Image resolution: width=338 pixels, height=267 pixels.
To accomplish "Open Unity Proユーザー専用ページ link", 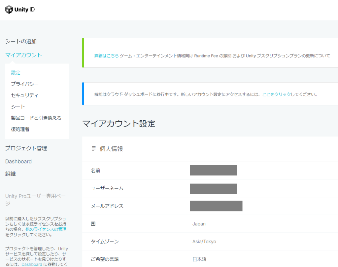I will (35, 200).
